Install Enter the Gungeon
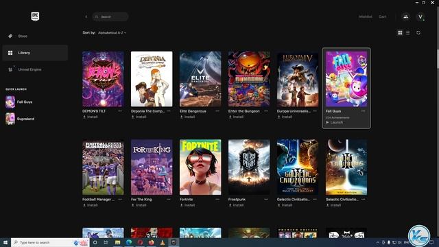This screenshot has height=247, width=439. (x=236, y=117)
